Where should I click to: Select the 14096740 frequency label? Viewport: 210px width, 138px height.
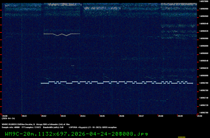pyautogui.click(x=204, y=98)
